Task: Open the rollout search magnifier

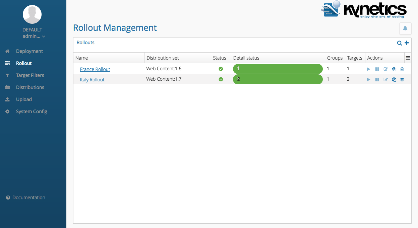Action: point(400,43)
